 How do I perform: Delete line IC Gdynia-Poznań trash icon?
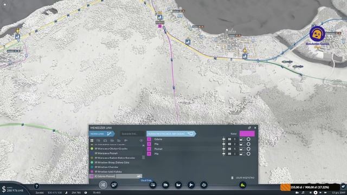coord(139,176)
